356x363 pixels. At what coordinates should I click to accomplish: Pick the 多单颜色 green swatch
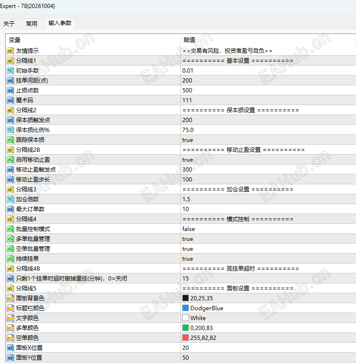186,328
